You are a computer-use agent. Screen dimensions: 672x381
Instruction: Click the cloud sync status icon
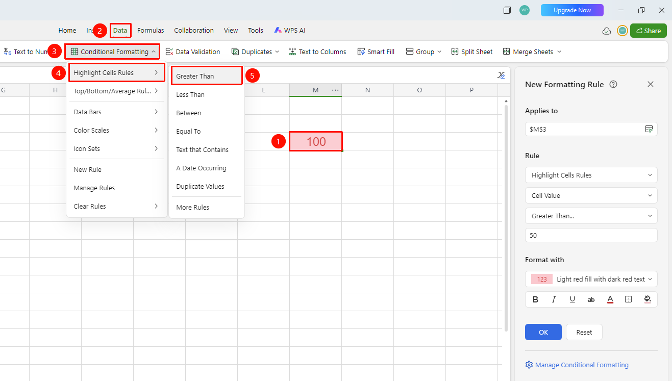[607, 31]
